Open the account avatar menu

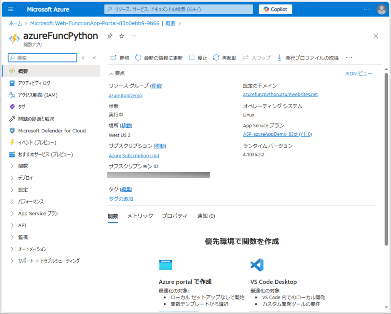click(x=381, y=9)
